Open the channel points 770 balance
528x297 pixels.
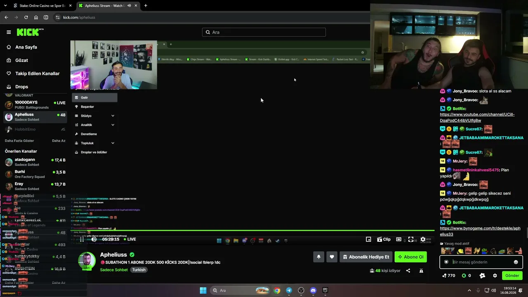[448, 276]
